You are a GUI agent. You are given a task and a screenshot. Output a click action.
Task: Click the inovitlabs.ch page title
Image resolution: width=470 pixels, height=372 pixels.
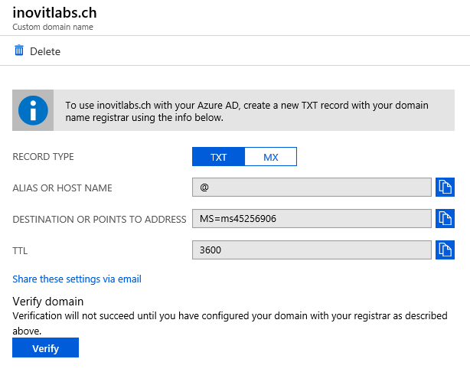(54, 13)
